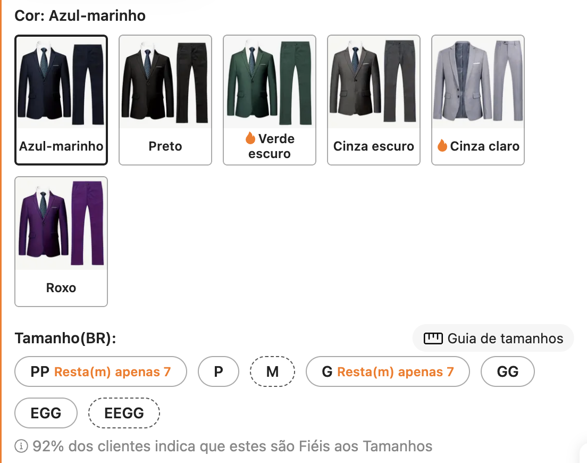Select the dashed EEGG size

[124, 413]
